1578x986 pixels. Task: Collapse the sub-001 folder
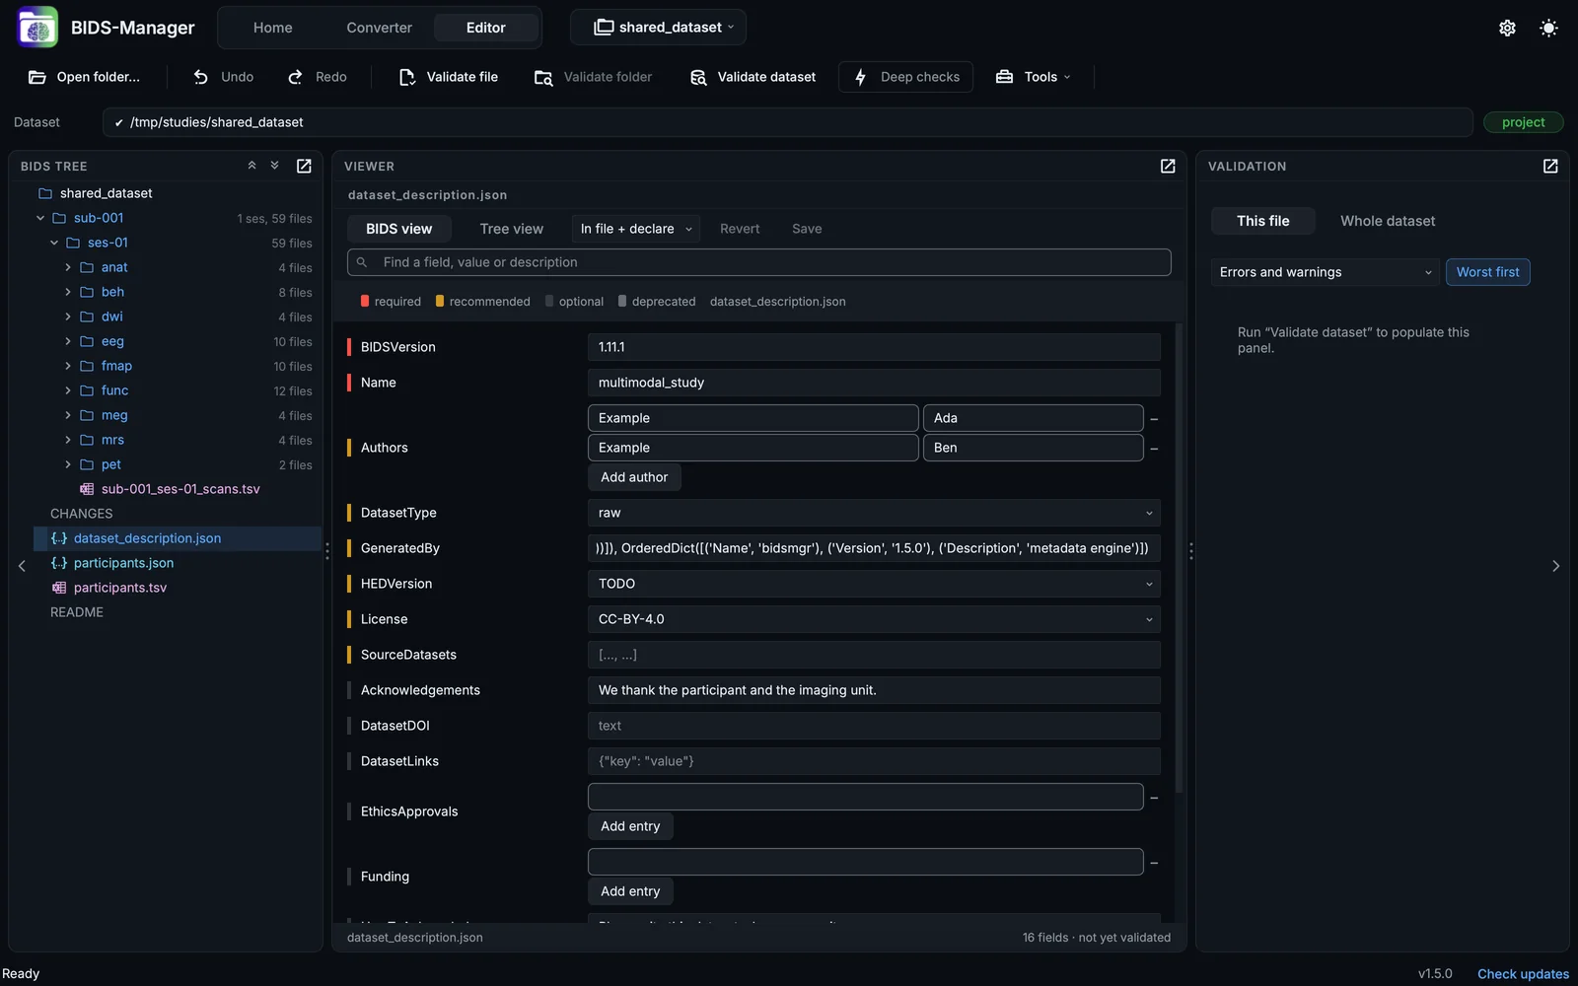tap(40, 218)
